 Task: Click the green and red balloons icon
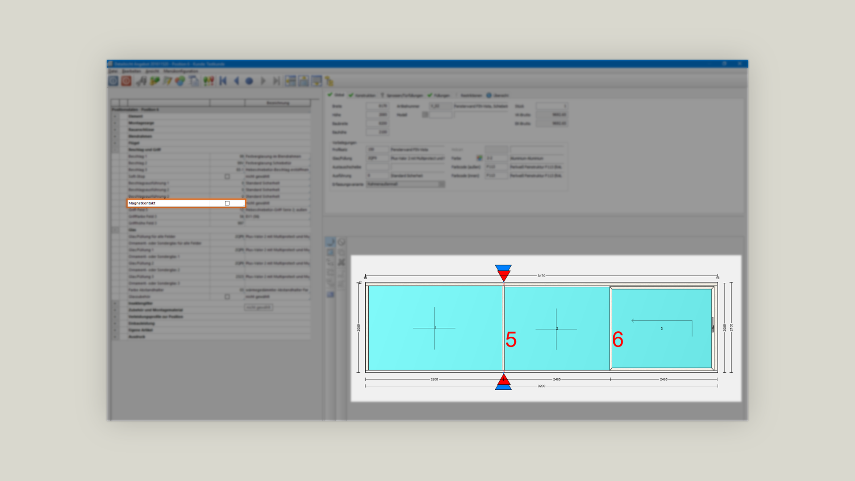208,81
